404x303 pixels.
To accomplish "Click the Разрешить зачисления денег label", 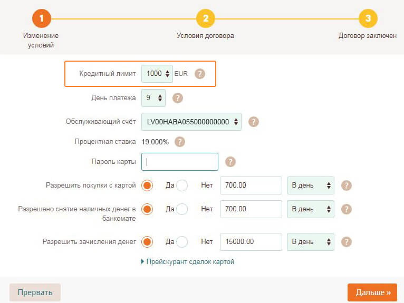I will click(x=89, y=242).
